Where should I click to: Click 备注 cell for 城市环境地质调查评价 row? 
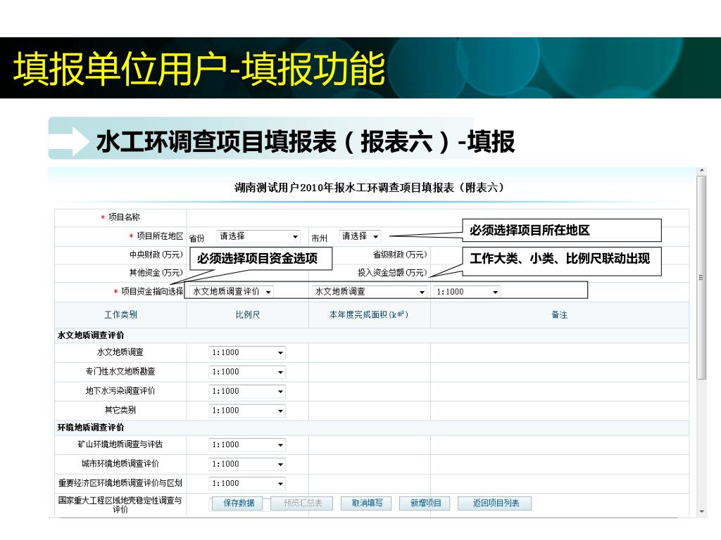560,464
